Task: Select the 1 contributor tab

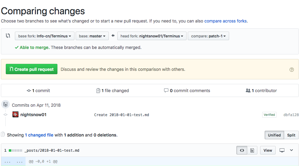Action: tap(261, 91)
